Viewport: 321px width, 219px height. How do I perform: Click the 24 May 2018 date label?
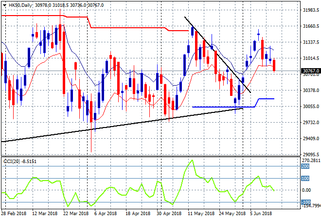point(232,214)
